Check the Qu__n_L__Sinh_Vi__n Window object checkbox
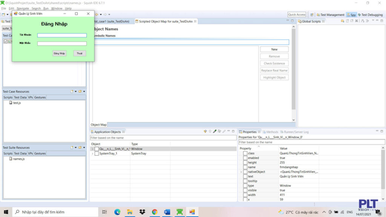 coord(97,149)
